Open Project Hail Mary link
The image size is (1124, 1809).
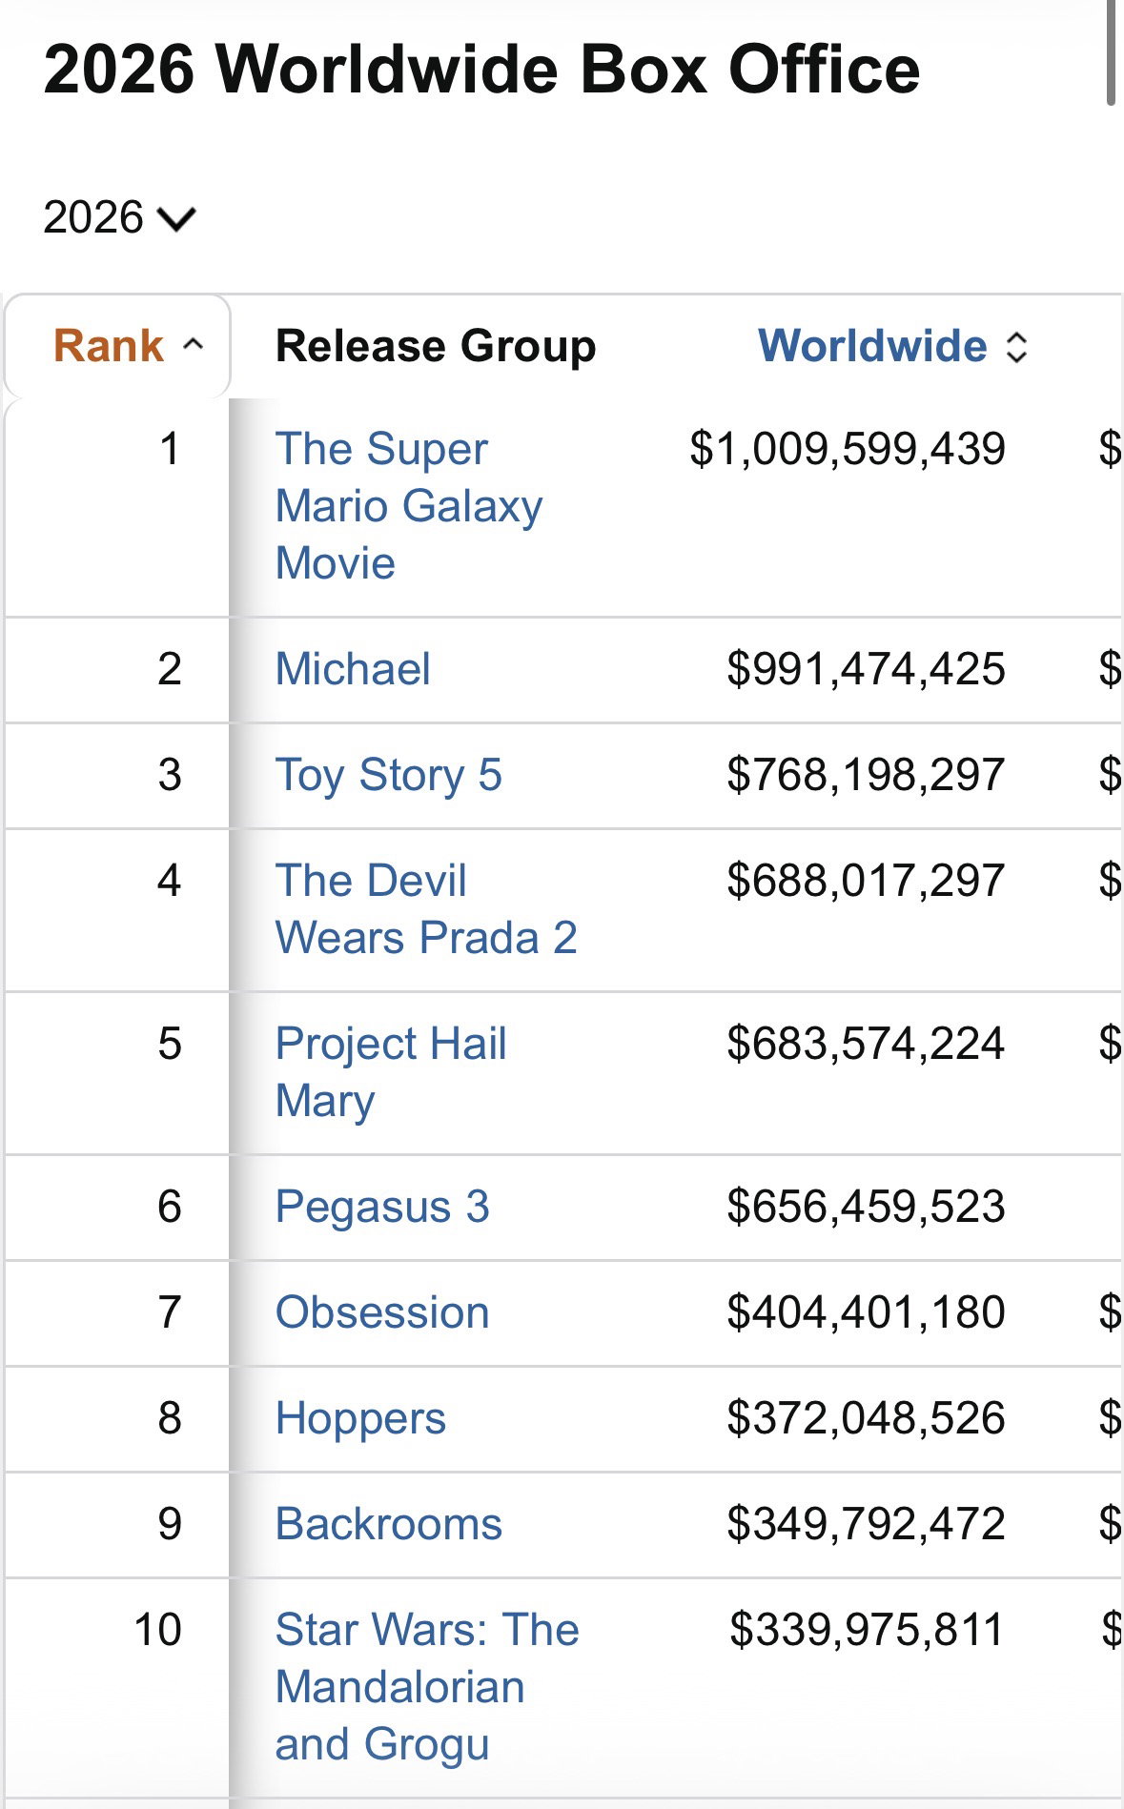click(391, 1073)
